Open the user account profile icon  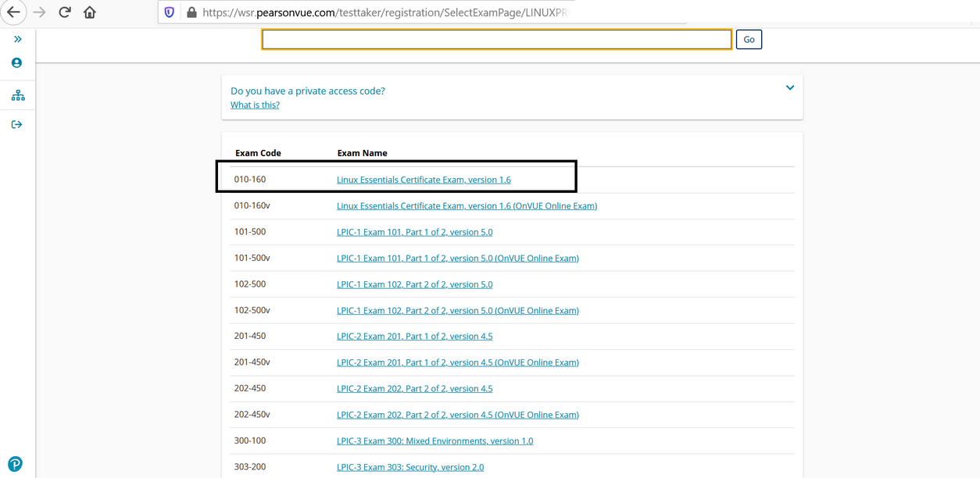16,62
